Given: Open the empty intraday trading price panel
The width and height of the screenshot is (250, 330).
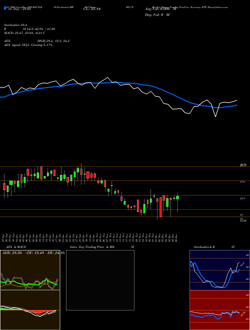Looking at the screenshot, I should tap(100, 280).
